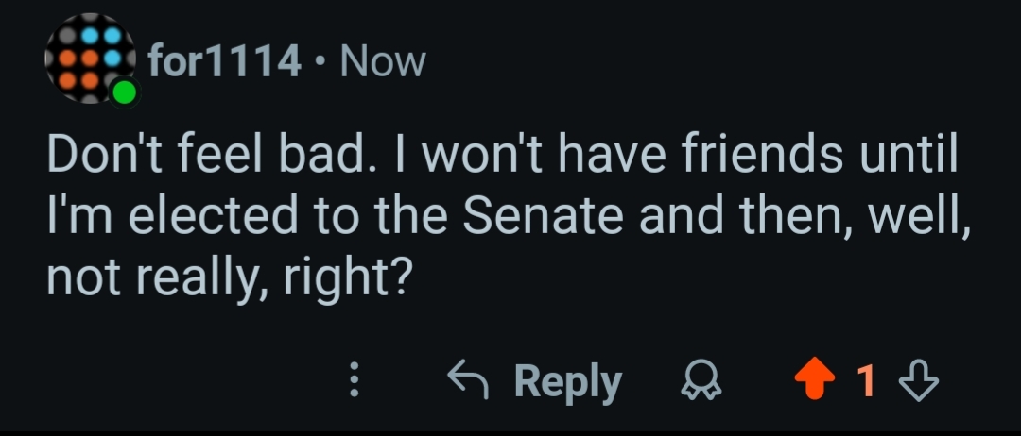Open the for1114 profile avatar
The width and height of the screenshot is (1021, 436).
pyautogui.click(x=88, y=59)
